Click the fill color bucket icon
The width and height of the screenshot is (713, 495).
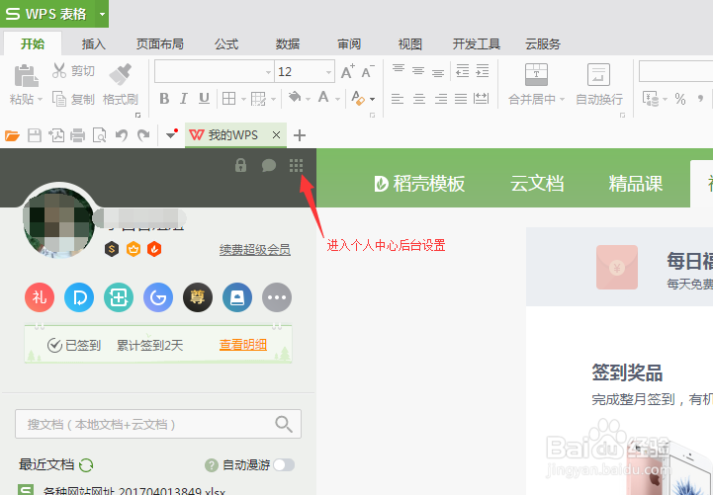coord(295,97)
